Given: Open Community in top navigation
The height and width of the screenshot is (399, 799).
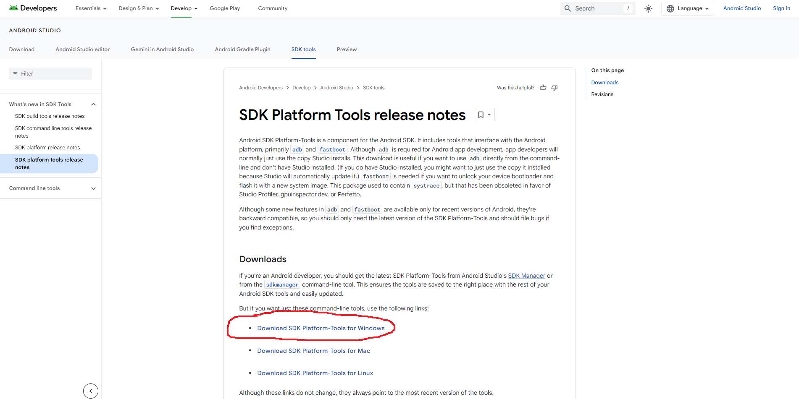Looking at the screenshot, I should (273, 8).
